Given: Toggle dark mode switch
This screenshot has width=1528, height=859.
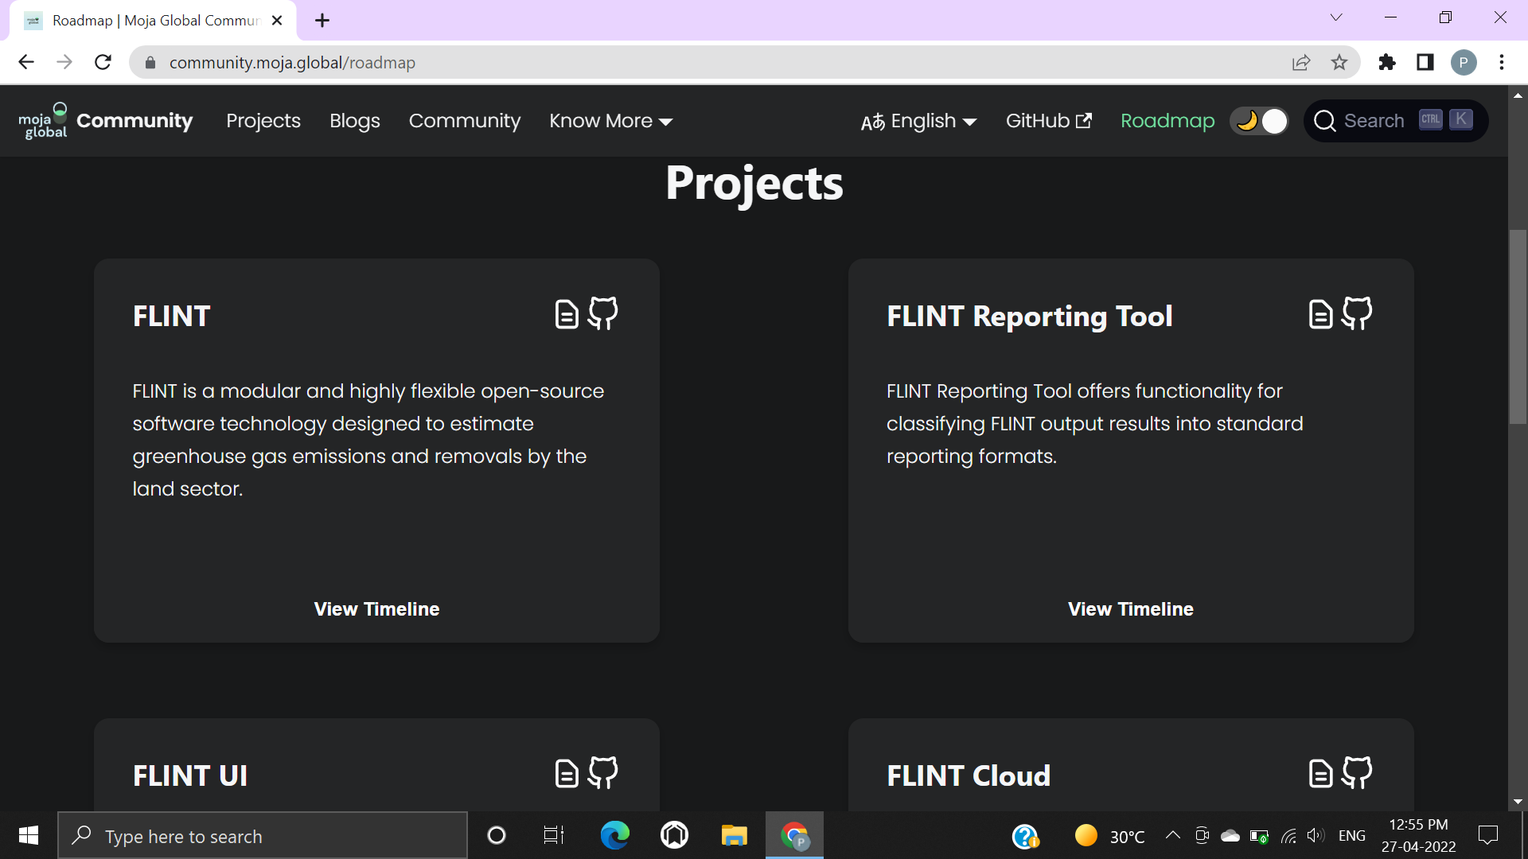Looking at the screenshot, I should pos(1258,120).
